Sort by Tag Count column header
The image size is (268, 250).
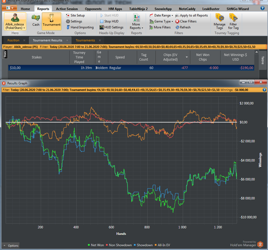point(144,57)
